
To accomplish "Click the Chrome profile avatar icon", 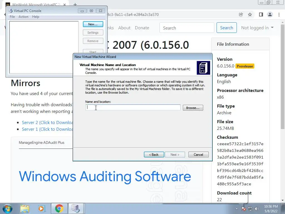I will click(270, 14).
